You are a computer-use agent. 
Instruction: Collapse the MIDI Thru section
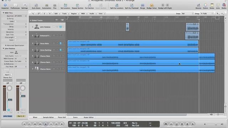[3, 13]
